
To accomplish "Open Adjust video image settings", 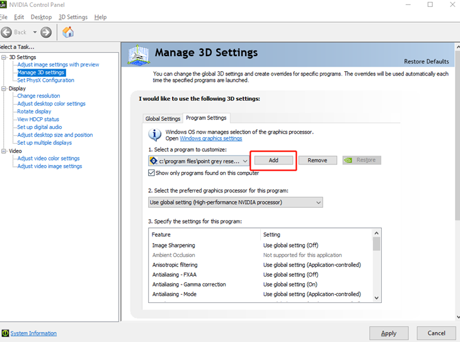I will coord(50,166).
